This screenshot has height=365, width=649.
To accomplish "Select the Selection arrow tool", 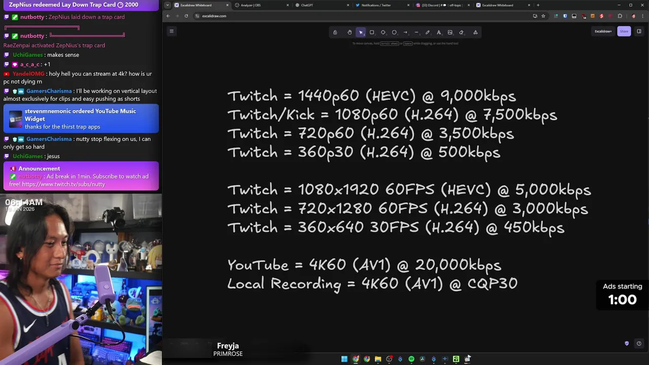I will [x=360, y=32].
